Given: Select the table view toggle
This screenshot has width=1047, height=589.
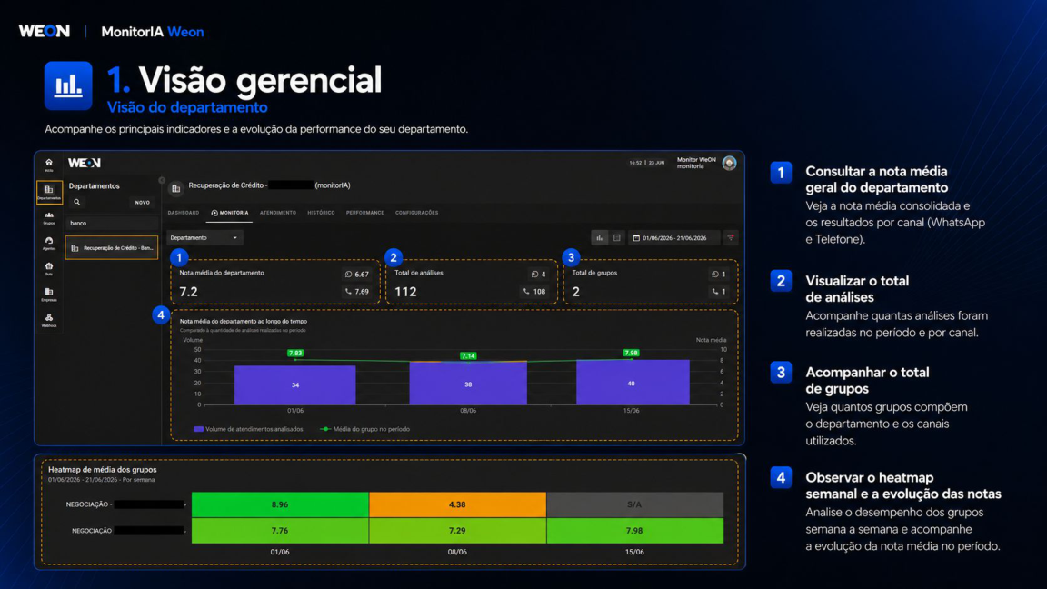Looking at the screenshot, I should [617, 238].
